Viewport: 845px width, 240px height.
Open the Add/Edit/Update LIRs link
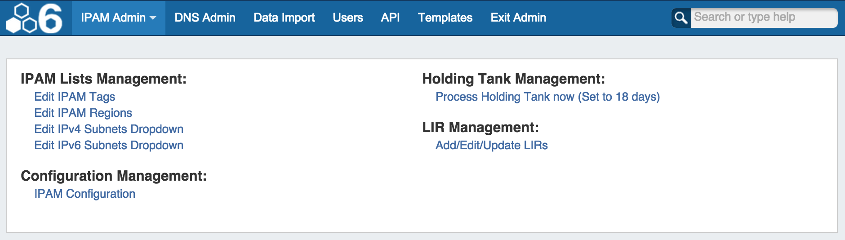point(491,145)
